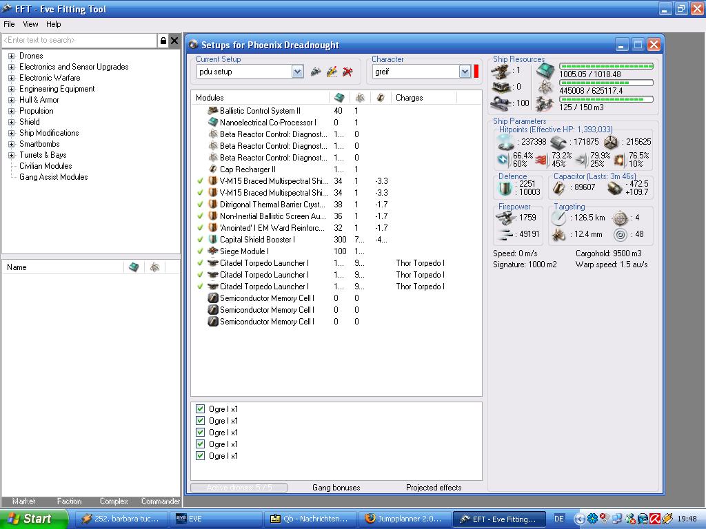Screen dimensions: 706x529
Task: Click the targeting range icon beside 126.5 km
Action: click(558, 218)
